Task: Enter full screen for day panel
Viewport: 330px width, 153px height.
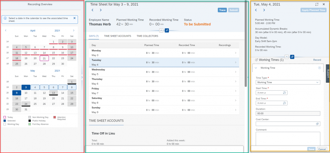Action: tap(317, 4)
